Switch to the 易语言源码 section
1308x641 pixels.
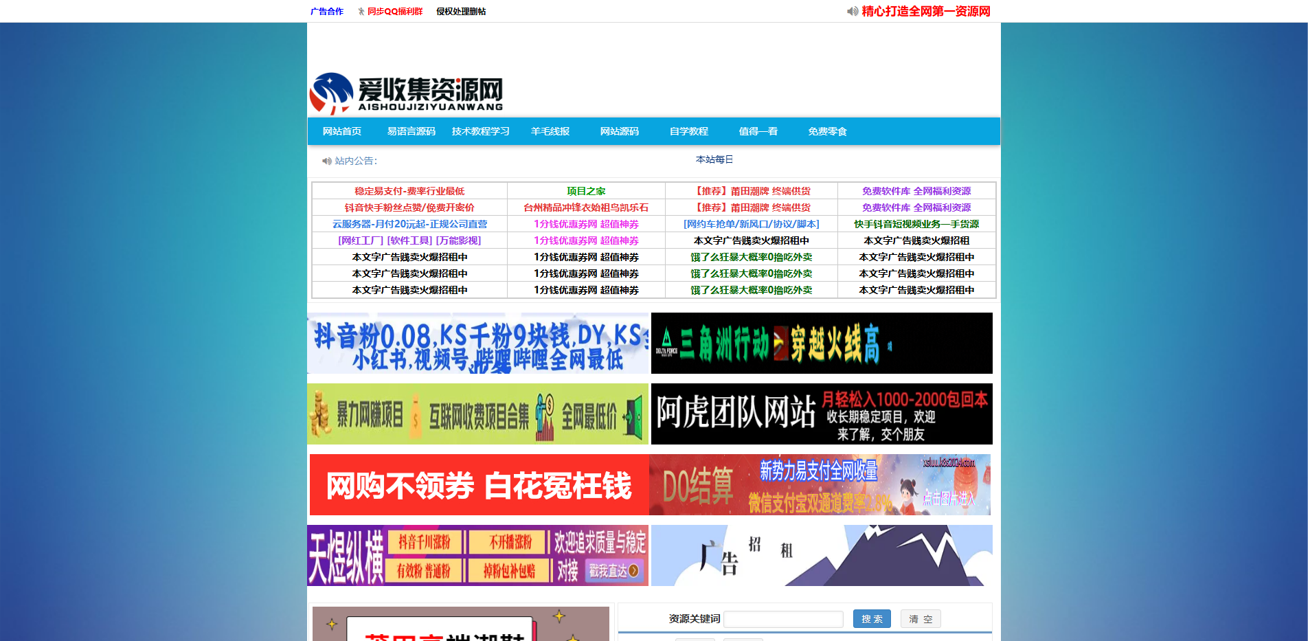tap(410, 131)
